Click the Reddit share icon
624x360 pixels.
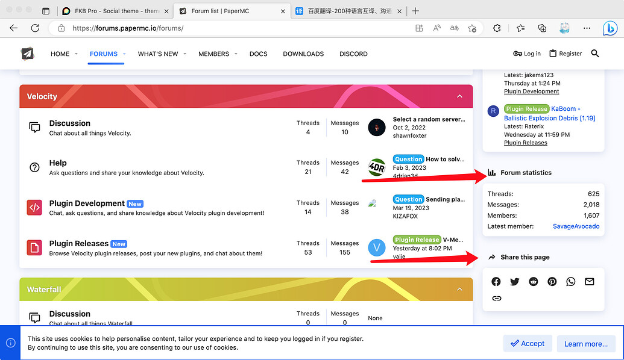coord(534,282)
